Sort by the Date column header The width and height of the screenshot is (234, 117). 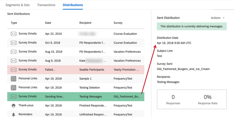48,23
